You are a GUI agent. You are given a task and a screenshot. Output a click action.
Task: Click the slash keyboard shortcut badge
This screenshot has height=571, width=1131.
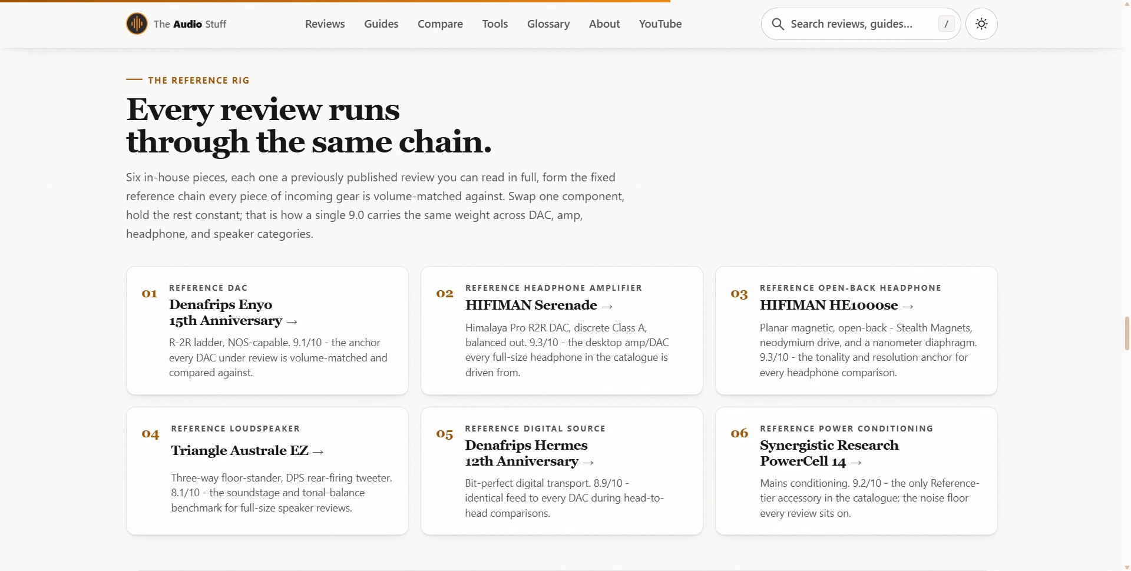(x=946, y=24)
